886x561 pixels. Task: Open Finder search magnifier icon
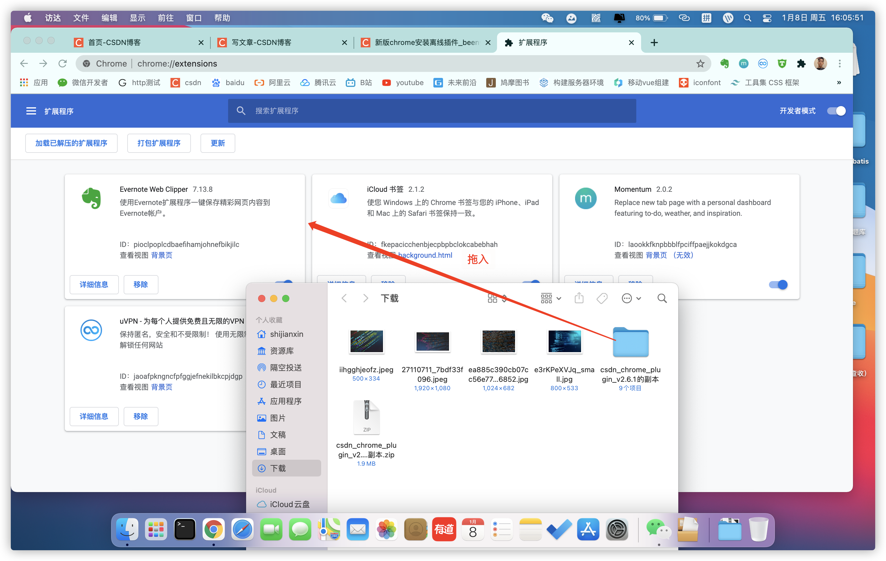click(661, 298)
